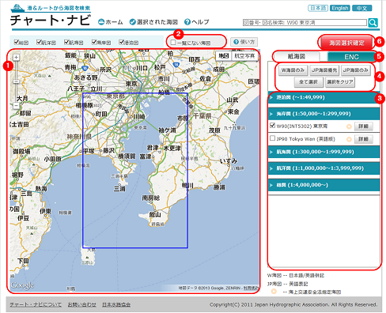Open 選択された海図 in the header
The height and width of the screenshot is (313, 386).
(153, 22)
